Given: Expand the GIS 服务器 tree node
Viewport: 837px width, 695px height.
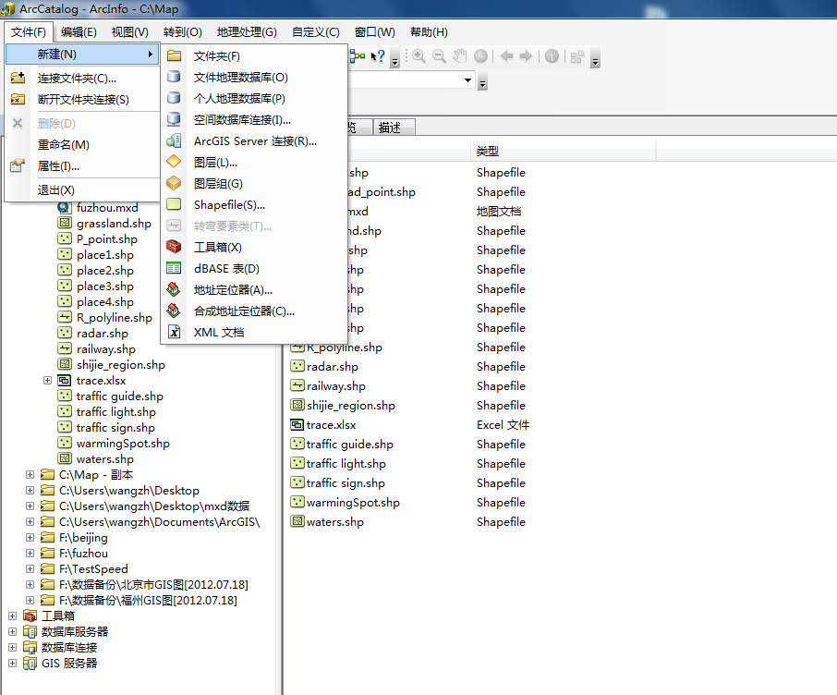Looking at the screenshot, I should (x=12, y=663).
